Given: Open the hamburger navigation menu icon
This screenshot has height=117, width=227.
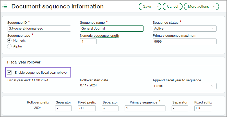Looking at the screenshot, I should click(x=5, y=7).
